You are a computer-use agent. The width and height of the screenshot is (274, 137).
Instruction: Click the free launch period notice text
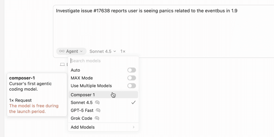coord(34,108)
